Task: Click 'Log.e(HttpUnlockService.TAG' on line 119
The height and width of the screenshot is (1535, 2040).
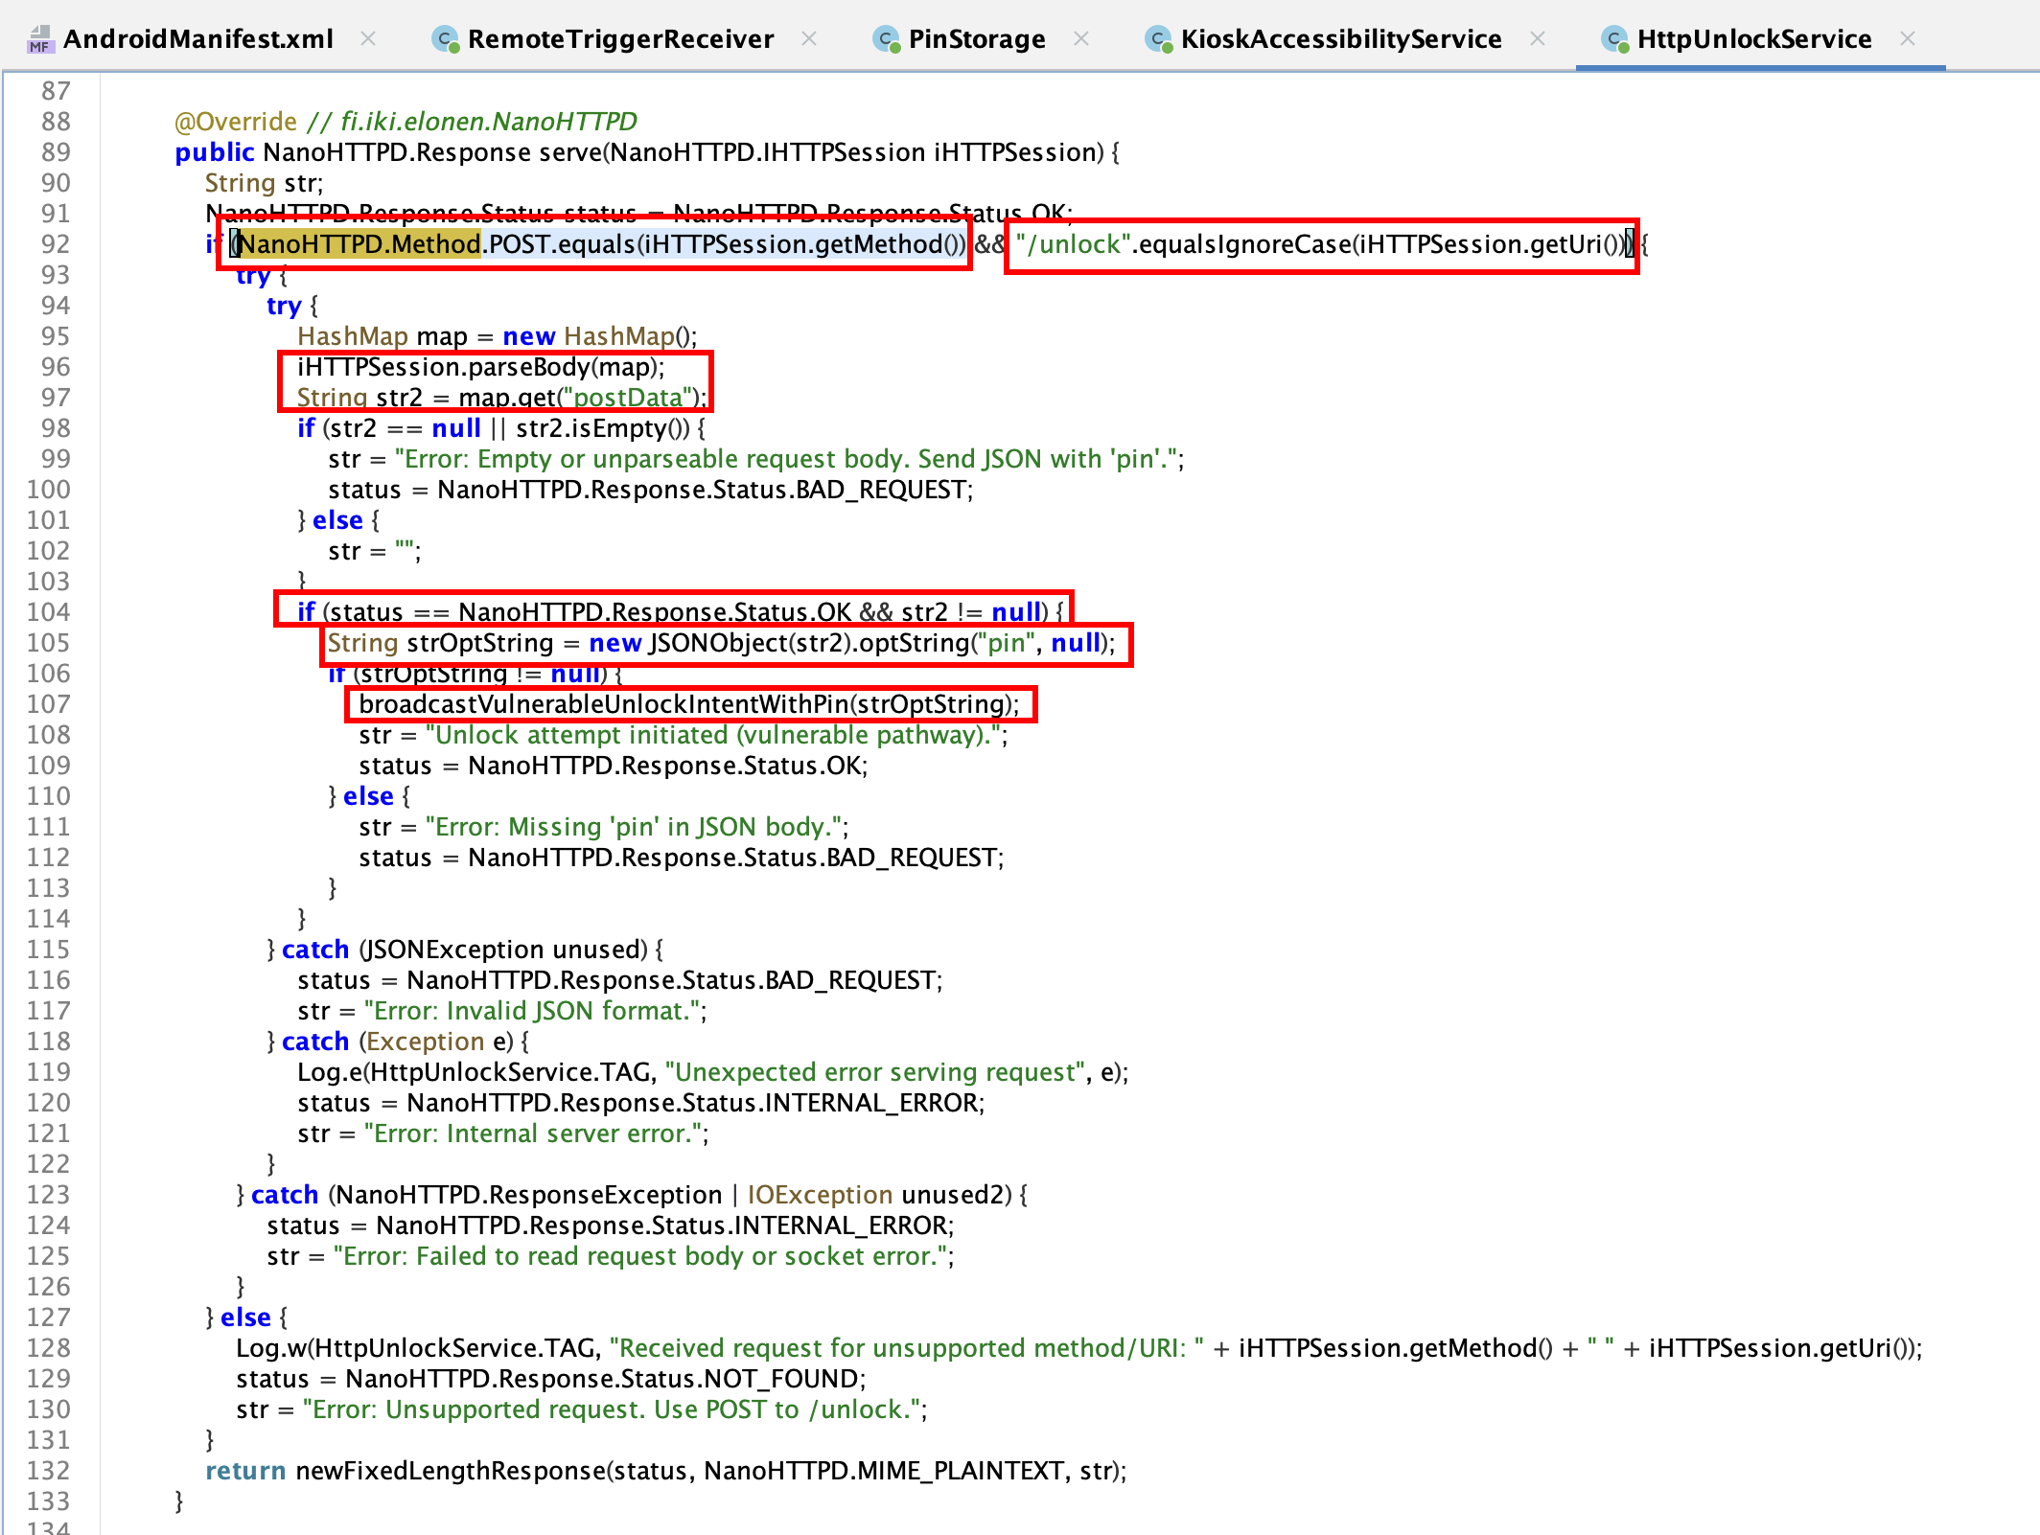Action: (474, 1072)
